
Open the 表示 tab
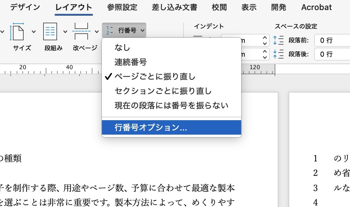tap(249, 7)
